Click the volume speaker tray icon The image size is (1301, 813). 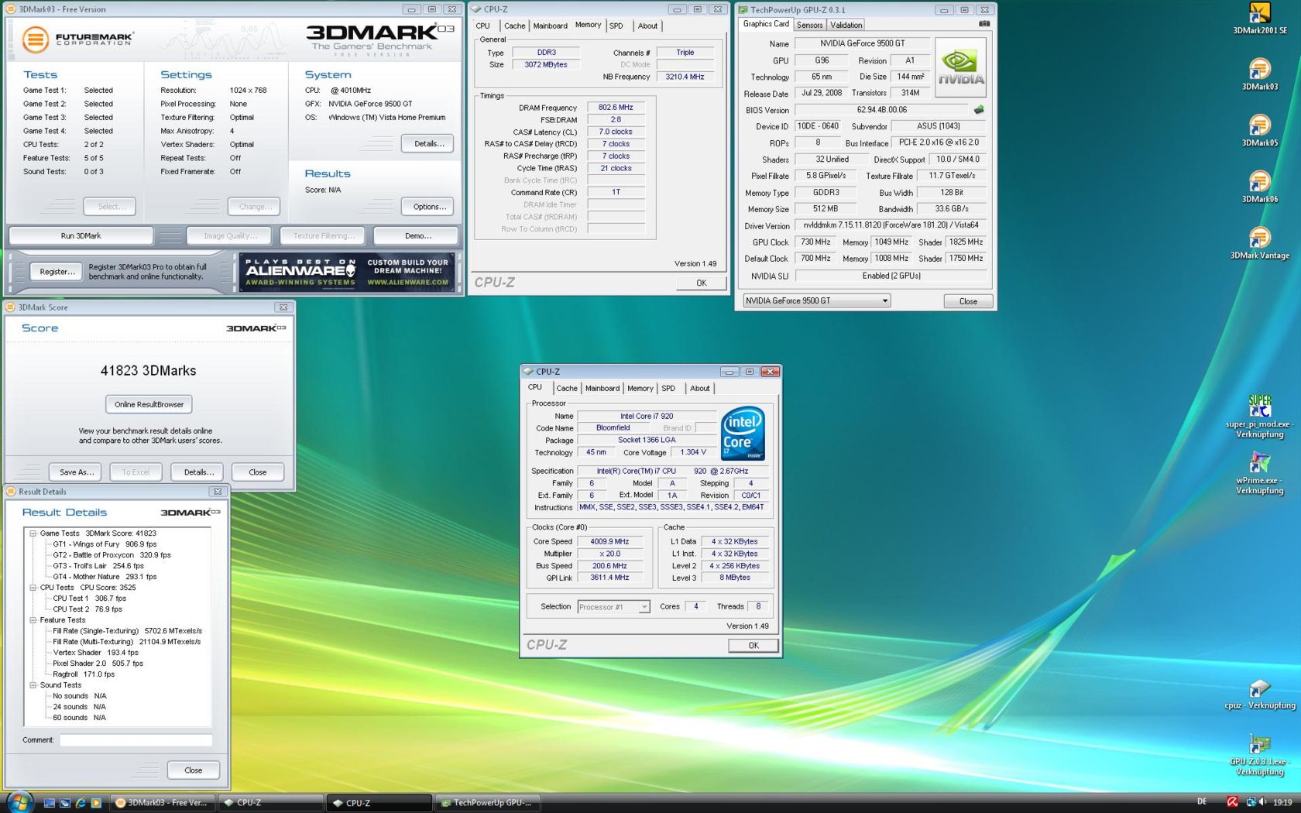(x=1262, y=802)
